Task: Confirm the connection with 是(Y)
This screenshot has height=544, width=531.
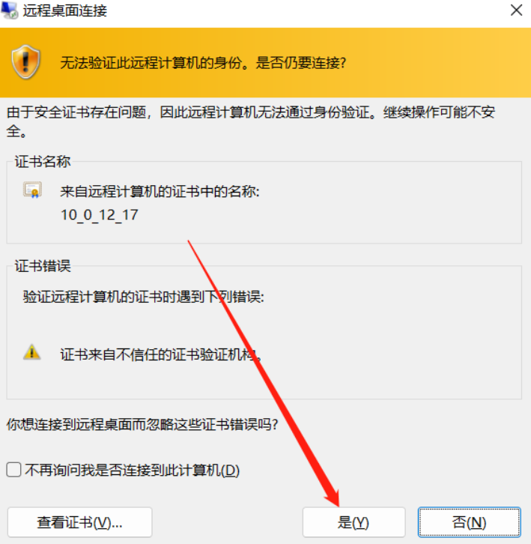Action: (354, 522)
